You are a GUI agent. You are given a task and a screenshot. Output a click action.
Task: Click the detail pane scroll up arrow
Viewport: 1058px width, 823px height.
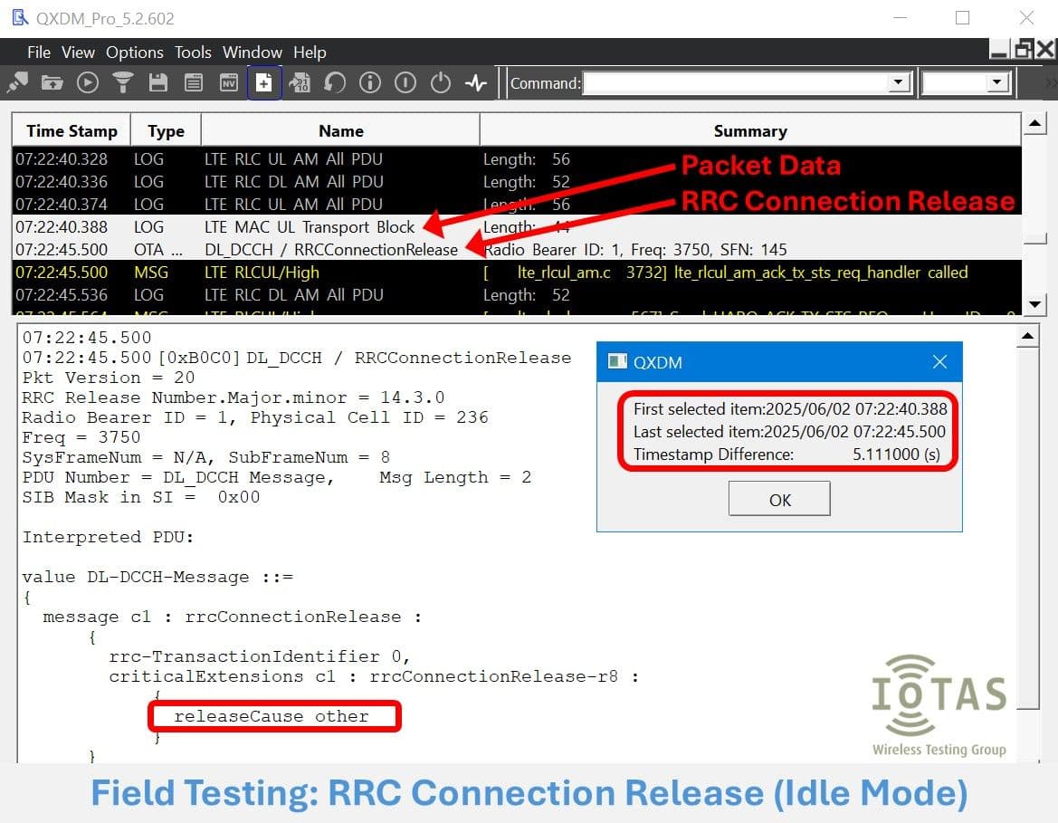1027,336
